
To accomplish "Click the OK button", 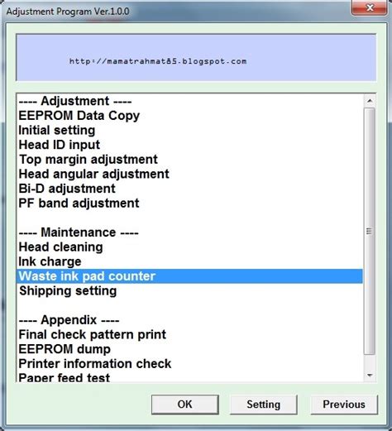I will click(185, 405).
